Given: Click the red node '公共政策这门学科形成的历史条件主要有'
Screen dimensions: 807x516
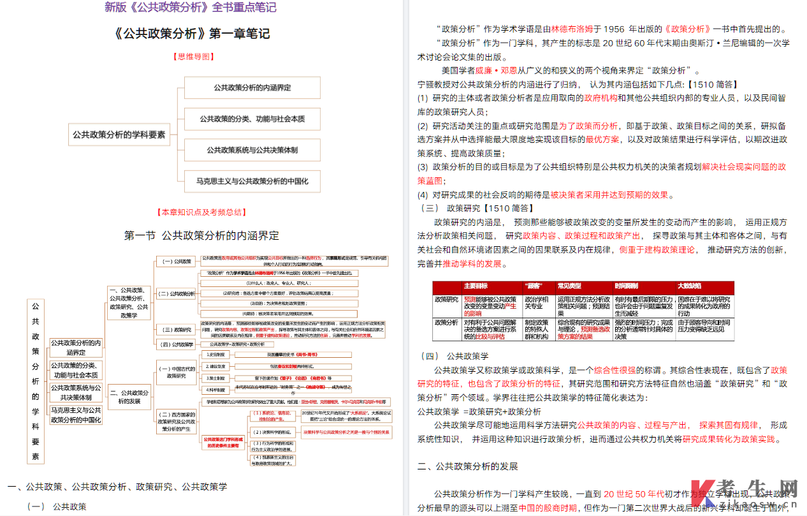Looking at the screenshot, I should point(222,442).
